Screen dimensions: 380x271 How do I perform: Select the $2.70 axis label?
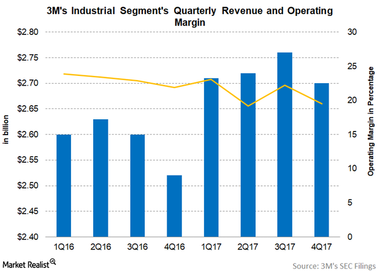pos(28,83)
